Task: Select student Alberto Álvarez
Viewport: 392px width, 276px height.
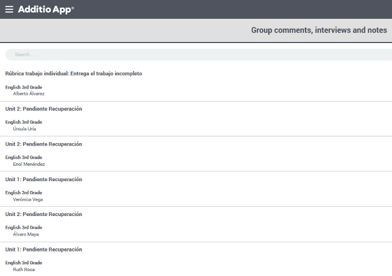Action: [29, 94]
